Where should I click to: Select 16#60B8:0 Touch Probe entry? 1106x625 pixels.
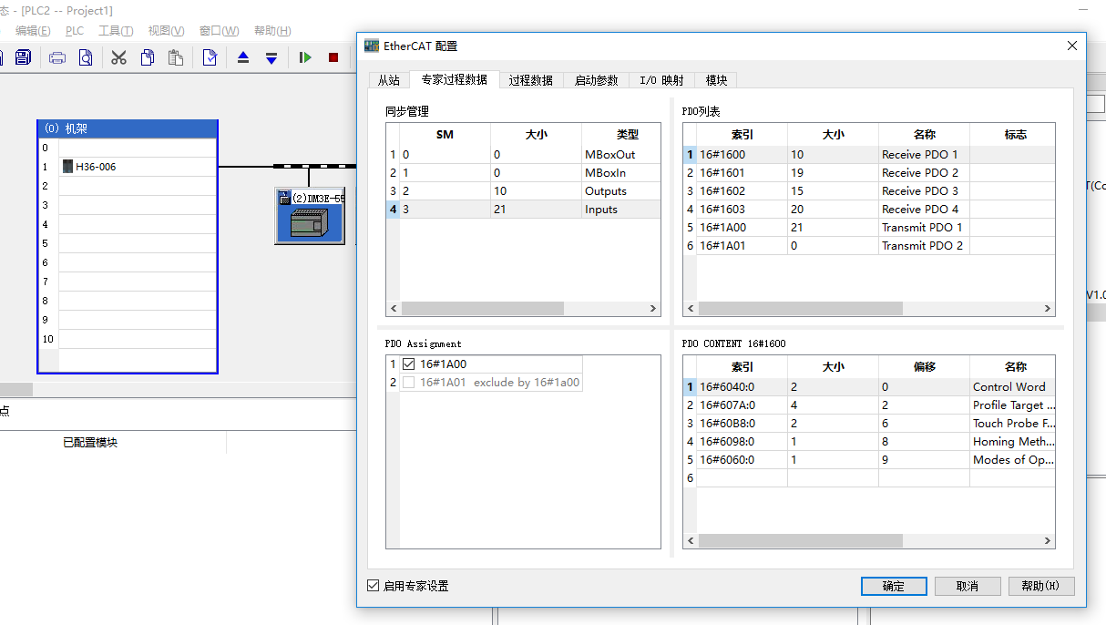[x=869, y=424]
